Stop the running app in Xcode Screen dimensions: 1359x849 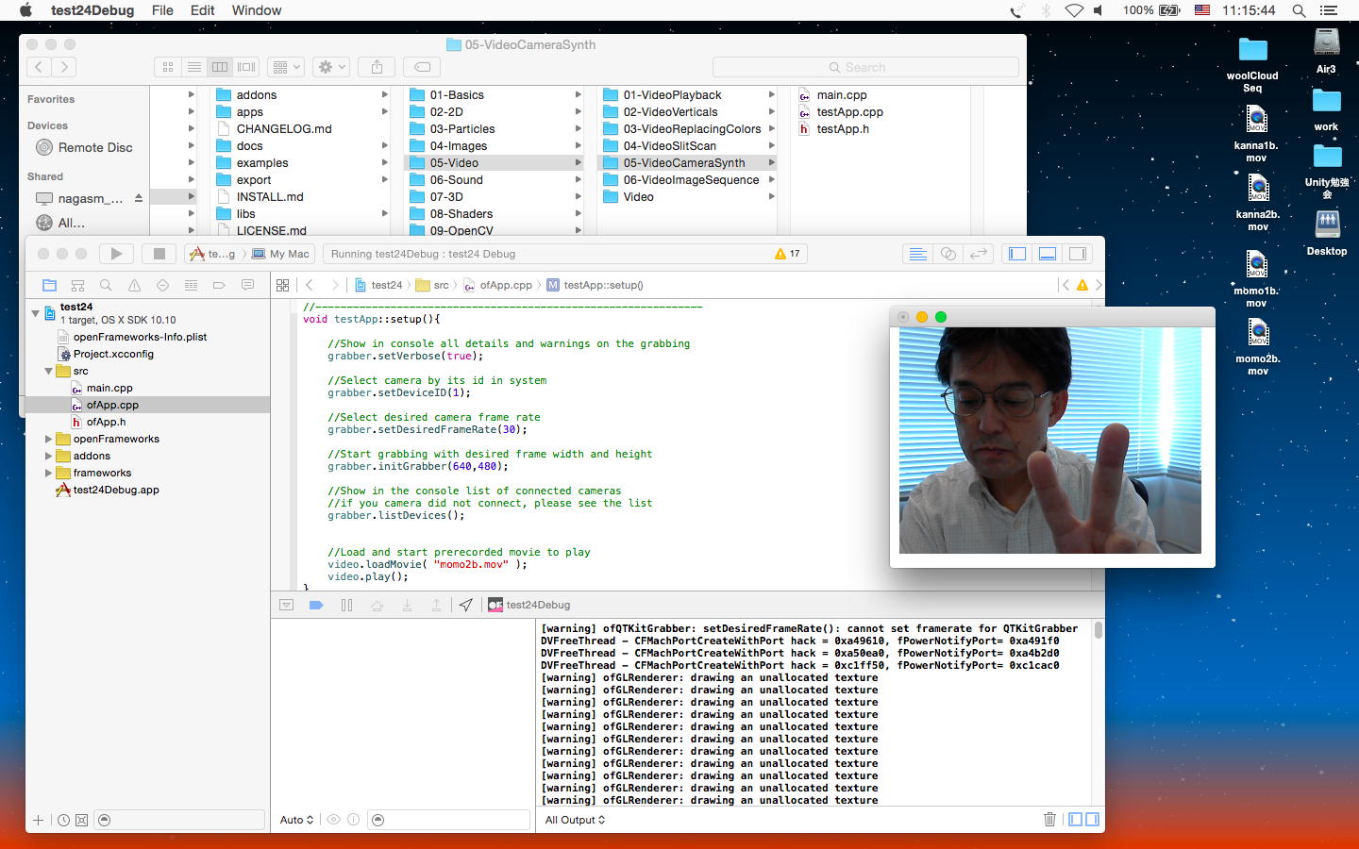(159, 254)
